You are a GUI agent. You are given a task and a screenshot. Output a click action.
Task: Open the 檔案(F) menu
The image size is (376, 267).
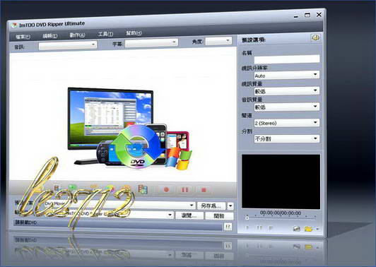point(23,37)
